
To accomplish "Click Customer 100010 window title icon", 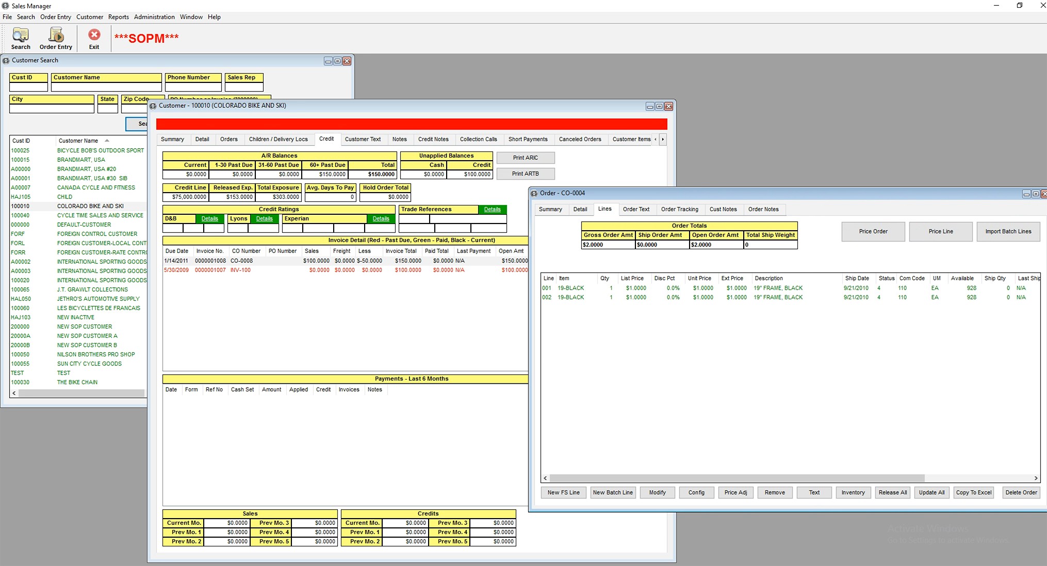I will click(x=153, y=106).
